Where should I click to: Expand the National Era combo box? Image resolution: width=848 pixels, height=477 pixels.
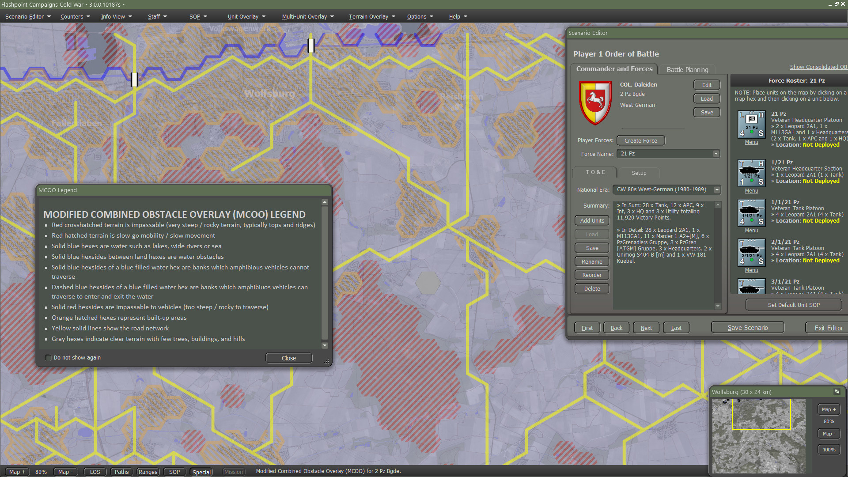coord(717,189)
